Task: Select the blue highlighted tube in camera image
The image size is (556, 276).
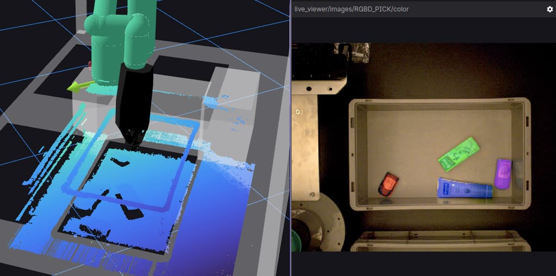Action: [x=465, y=188]
